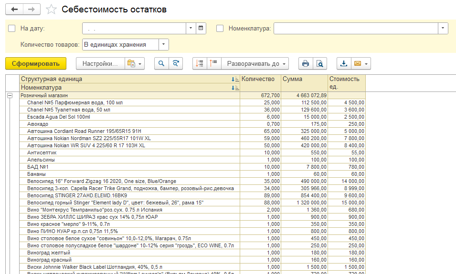
Task: Click total sum cell 4 663 072,89
Action: (305, 95)
